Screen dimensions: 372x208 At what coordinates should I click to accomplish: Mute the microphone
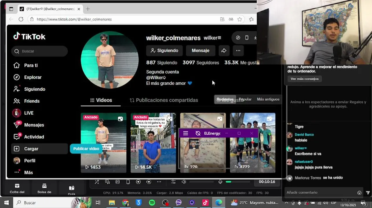click(220, 182)
